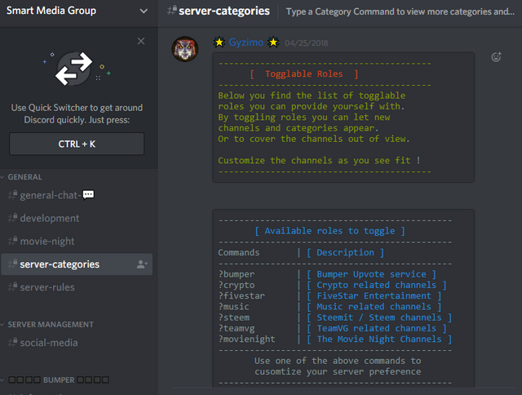522x395 pixels.
Task: Open the Smart Media Group server dropdown
Action: coord(144,11)
